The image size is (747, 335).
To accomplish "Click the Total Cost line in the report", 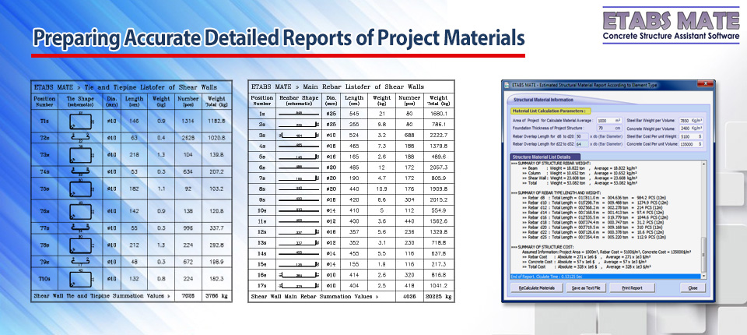I will pyautogui.click(x=587, y=266).
